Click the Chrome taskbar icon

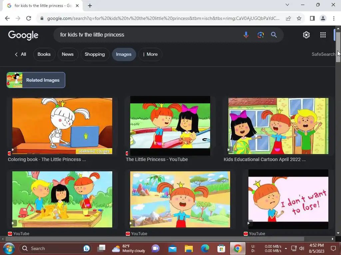click(238, 248)
